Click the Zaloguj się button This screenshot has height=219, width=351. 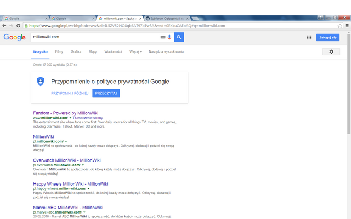[x=328, y=37]
